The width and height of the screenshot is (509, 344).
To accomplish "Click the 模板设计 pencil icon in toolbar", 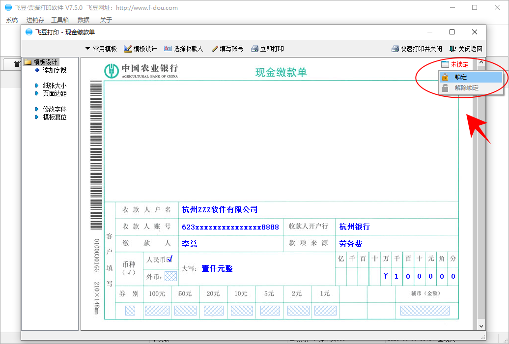I will pos(128,49).
